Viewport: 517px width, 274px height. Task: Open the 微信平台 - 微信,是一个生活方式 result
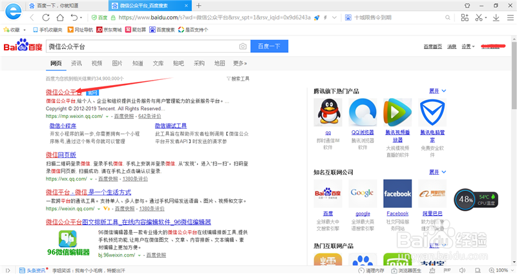[89, 192]
